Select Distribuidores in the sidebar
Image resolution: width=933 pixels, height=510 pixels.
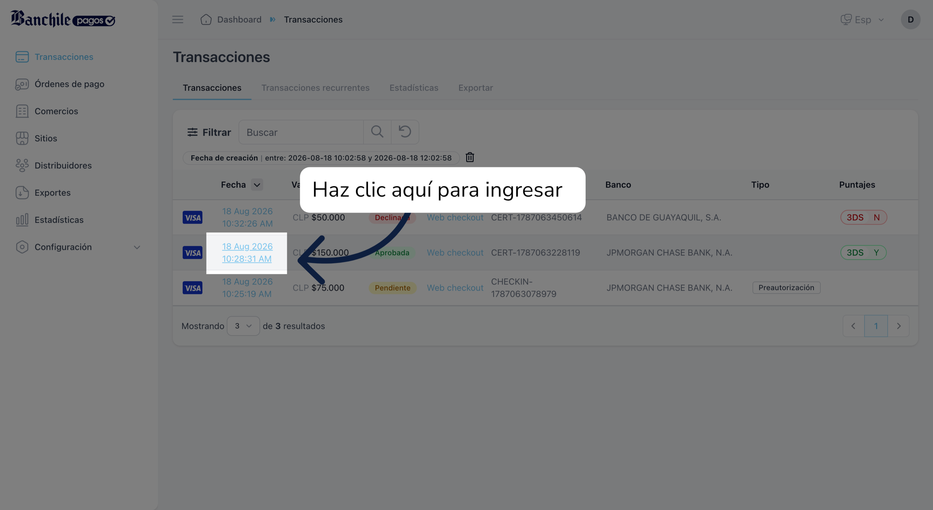click(x=54, y=166)
